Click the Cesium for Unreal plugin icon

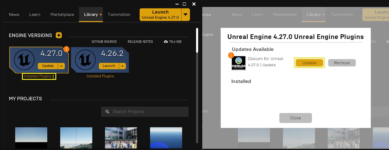pyautogui.click(x=238, y=63)
